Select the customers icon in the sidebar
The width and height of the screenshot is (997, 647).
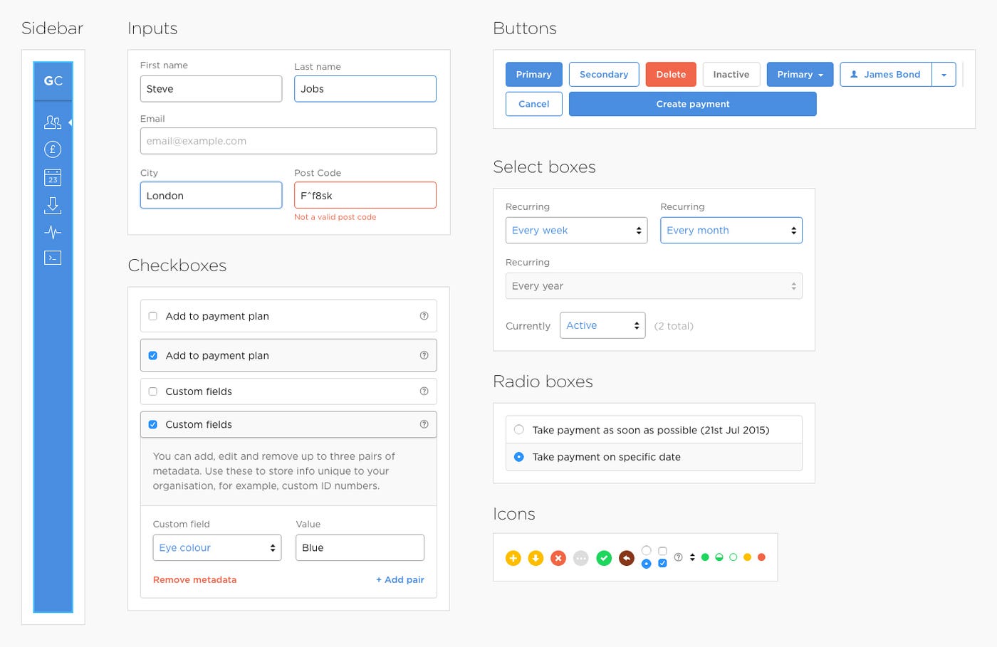coord(53,122)
